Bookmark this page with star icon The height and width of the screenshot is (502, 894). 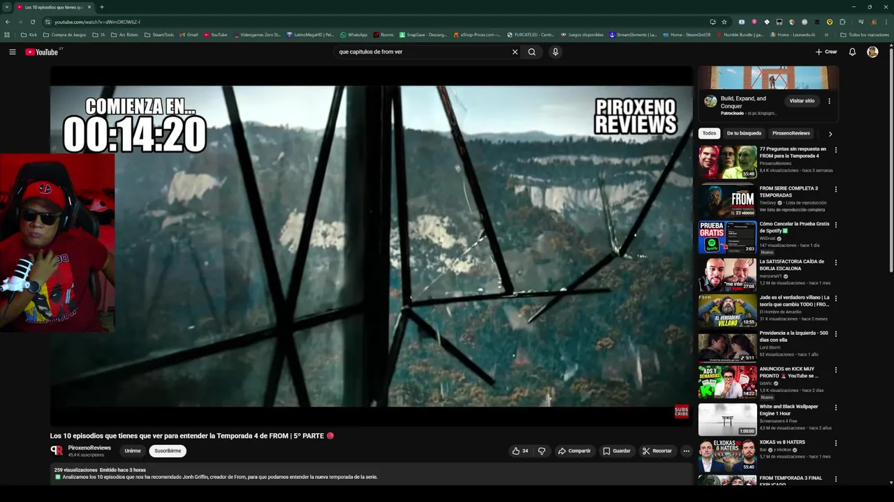(x=724, y=22)
